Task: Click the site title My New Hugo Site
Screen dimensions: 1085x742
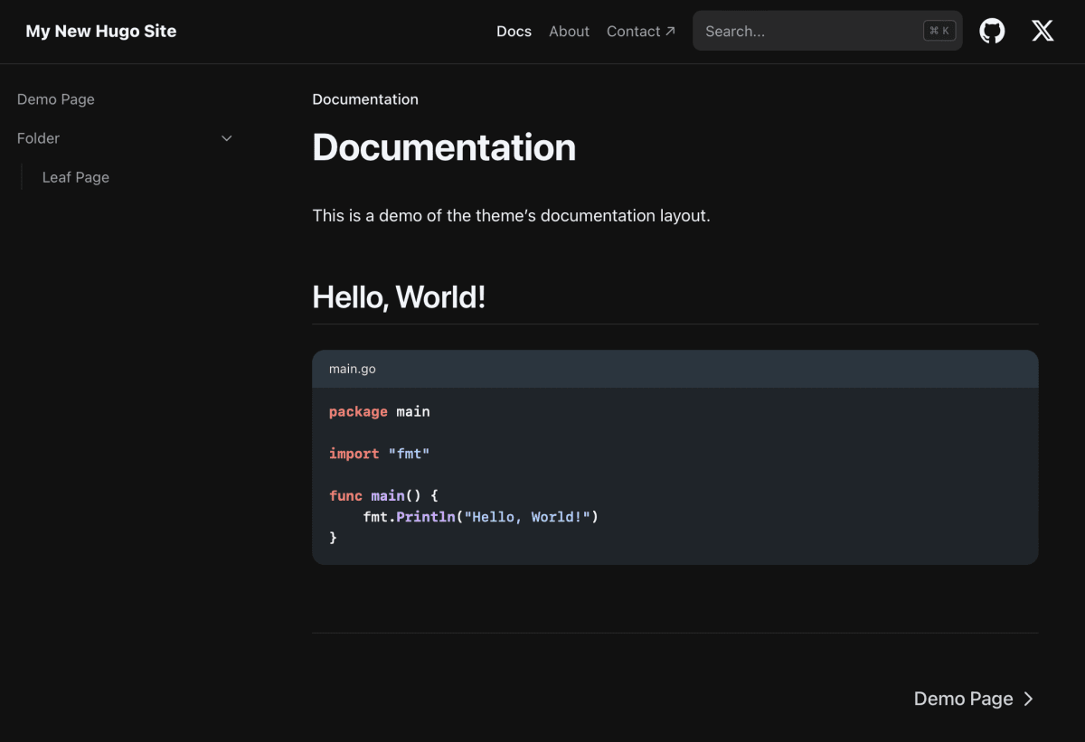Action: pyautogui.click(x=100, y=31)
